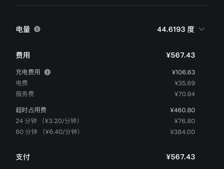The height and width of the screenshot is (169, 224).
Task: Open the 超时占用费 label
Action: click(x=31, y=110)
